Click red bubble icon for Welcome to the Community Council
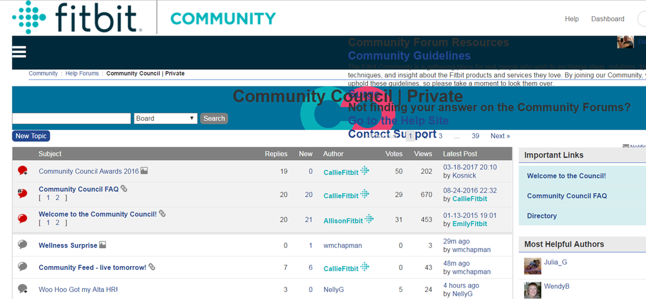This screenshot has height=299, width=646. [23, 218]
